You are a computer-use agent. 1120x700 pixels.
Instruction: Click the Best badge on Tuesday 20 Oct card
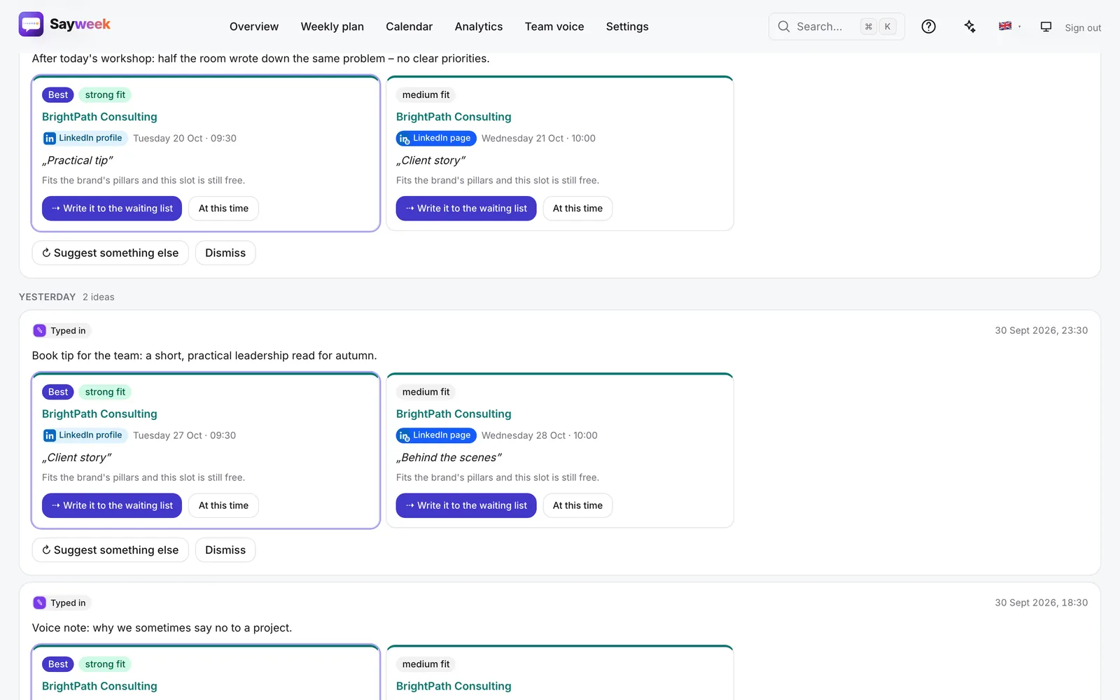point(58,94)
